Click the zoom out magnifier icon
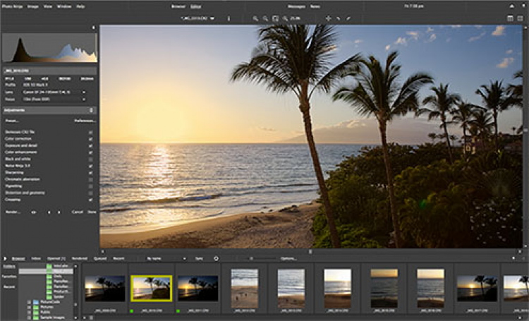 click(x=265, y=18)
